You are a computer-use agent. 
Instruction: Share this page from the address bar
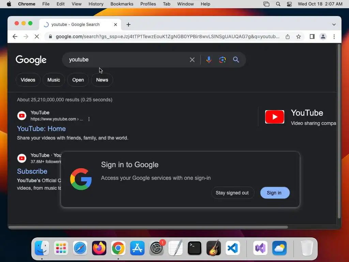(x=288, y=37)
